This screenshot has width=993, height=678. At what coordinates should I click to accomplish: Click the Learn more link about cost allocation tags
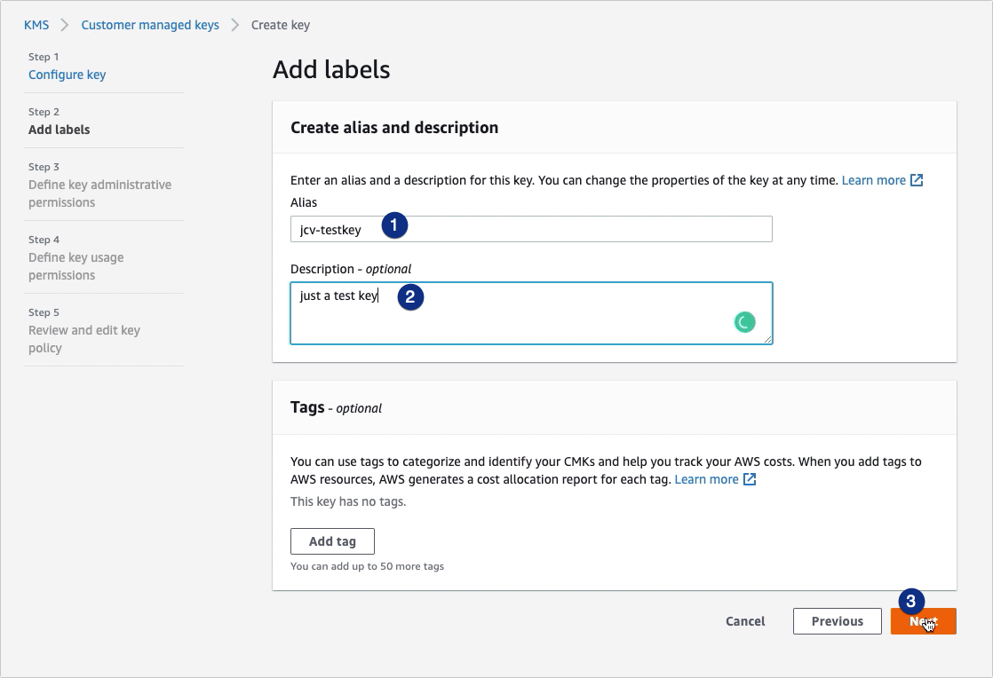tap(706, 479)
